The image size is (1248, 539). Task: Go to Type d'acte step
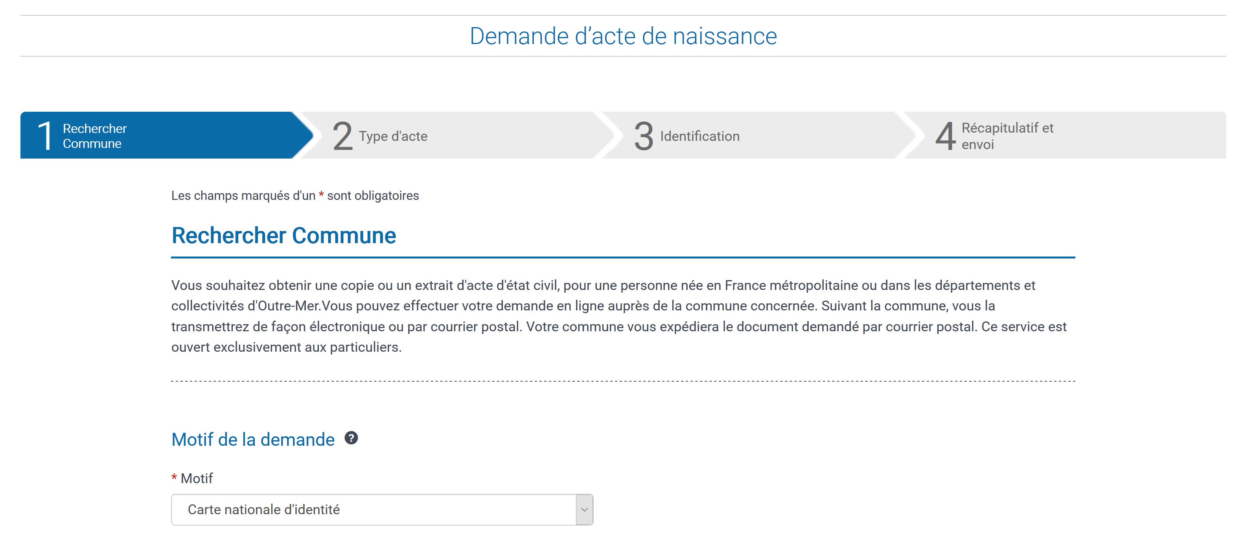point(393,136)
